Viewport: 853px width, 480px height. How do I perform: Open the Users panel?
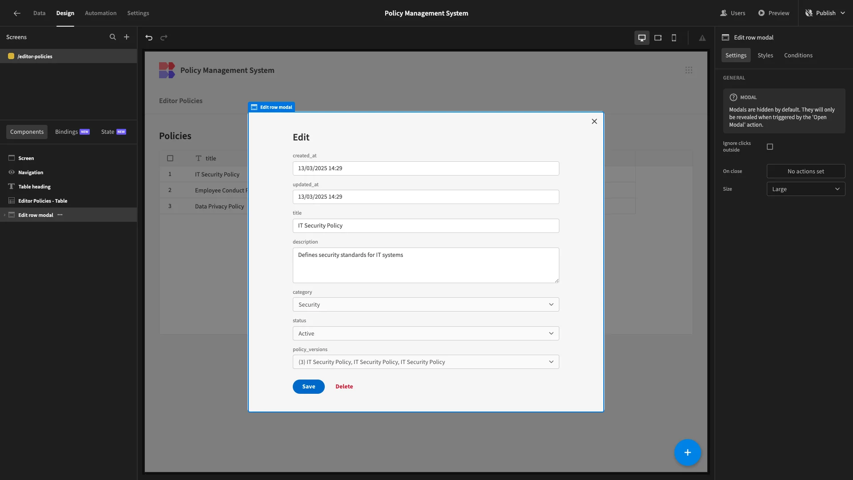pos(733,13)
